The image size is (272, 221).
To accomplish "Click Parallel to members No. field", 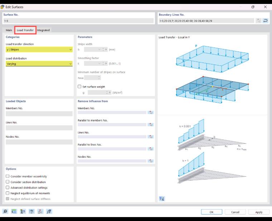I will click(x=112, y=125).
